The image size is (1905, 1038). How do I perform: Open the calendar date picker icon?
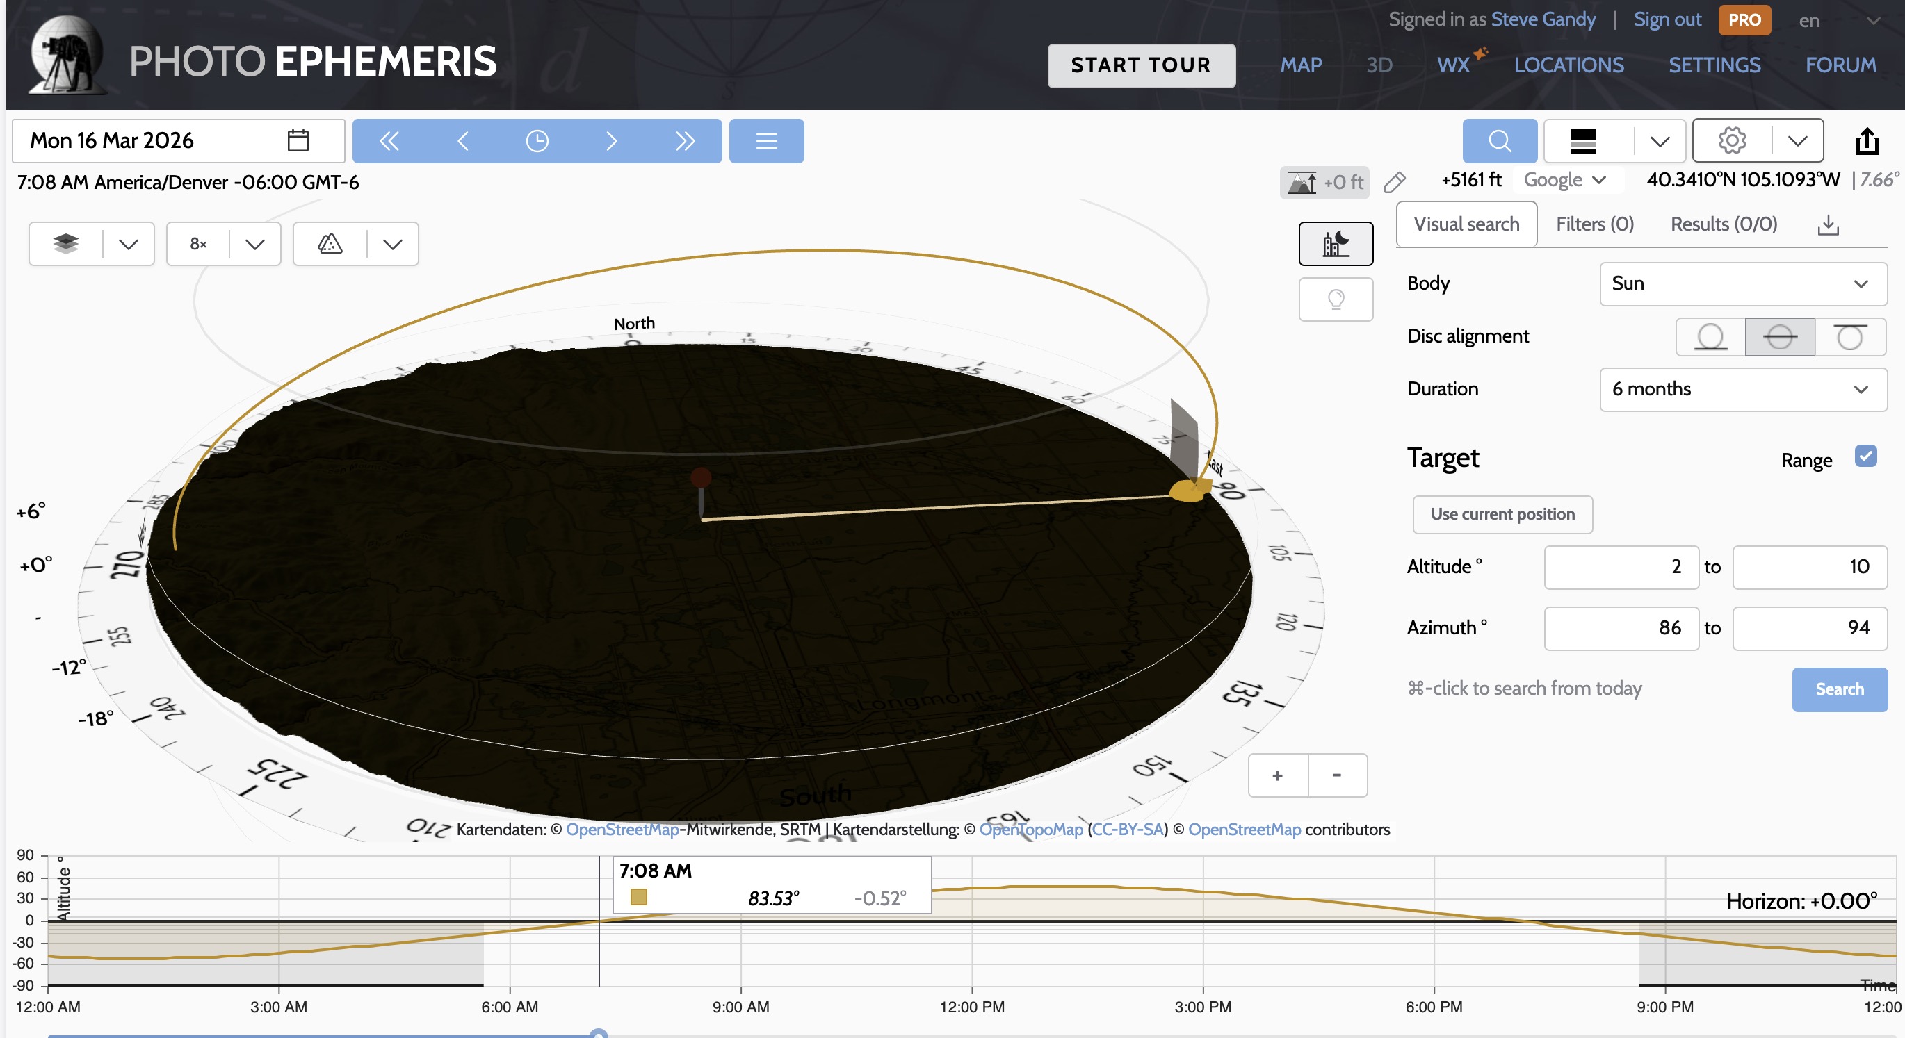[298, 140]
